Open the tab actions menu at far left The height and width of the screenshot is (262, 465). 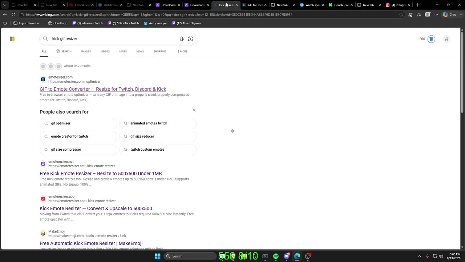(5, 5)
